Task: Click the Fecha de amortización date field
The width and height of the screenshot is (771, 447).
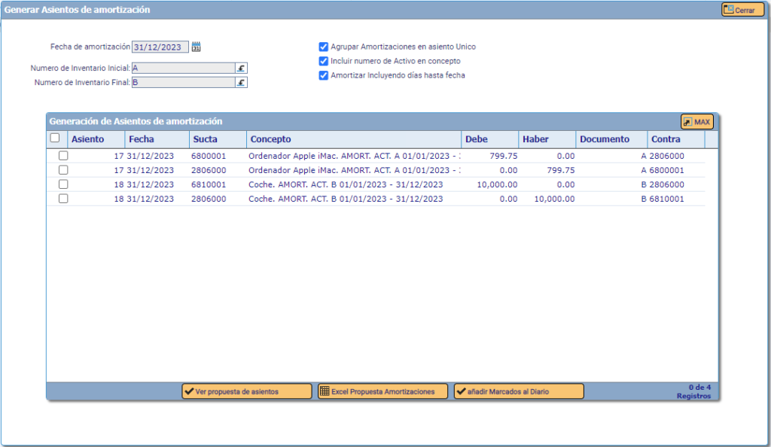Action: pyautogui.click(x=160, y=47)
